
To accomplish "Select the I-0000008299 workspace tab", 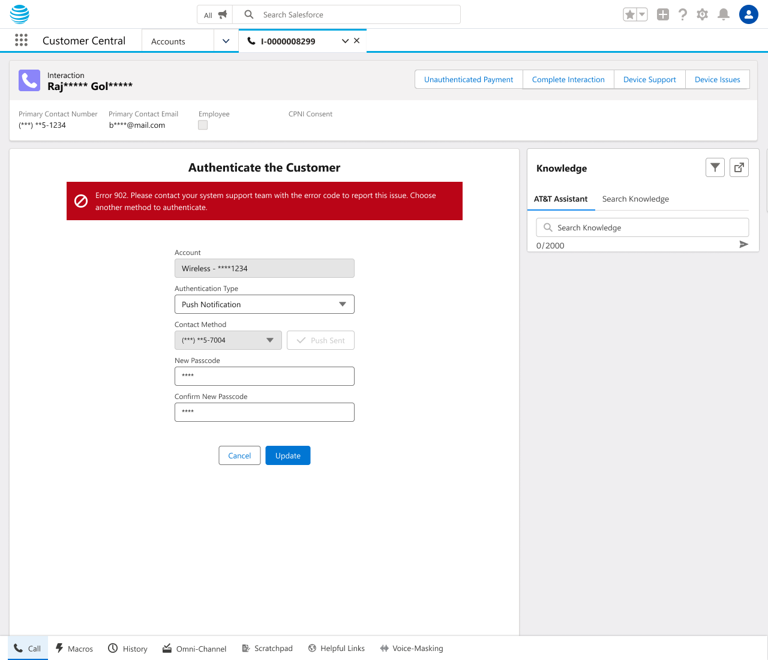I will 288,41.
